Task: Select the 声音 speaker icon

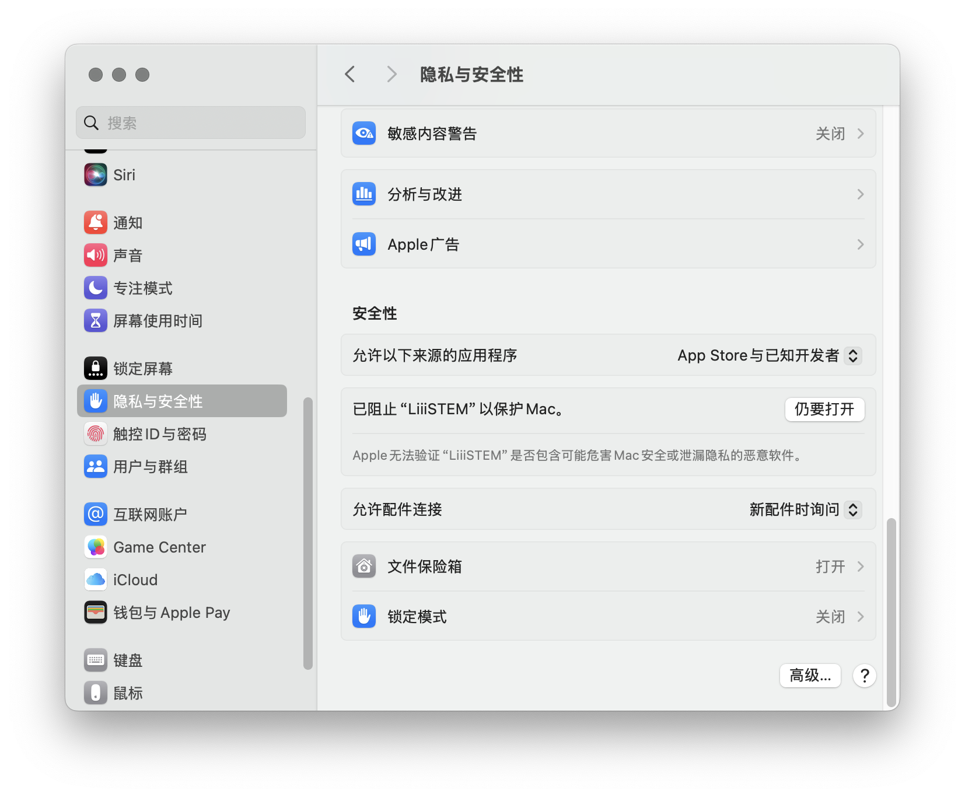Action: point(96,256)
